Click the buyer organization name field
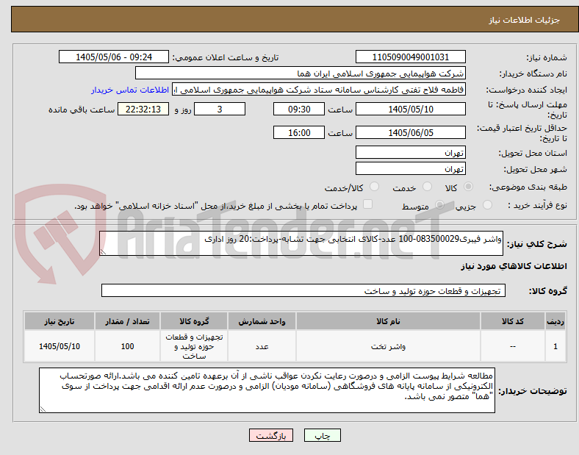The height and width of the screenshot is (455, 579). 301,73
